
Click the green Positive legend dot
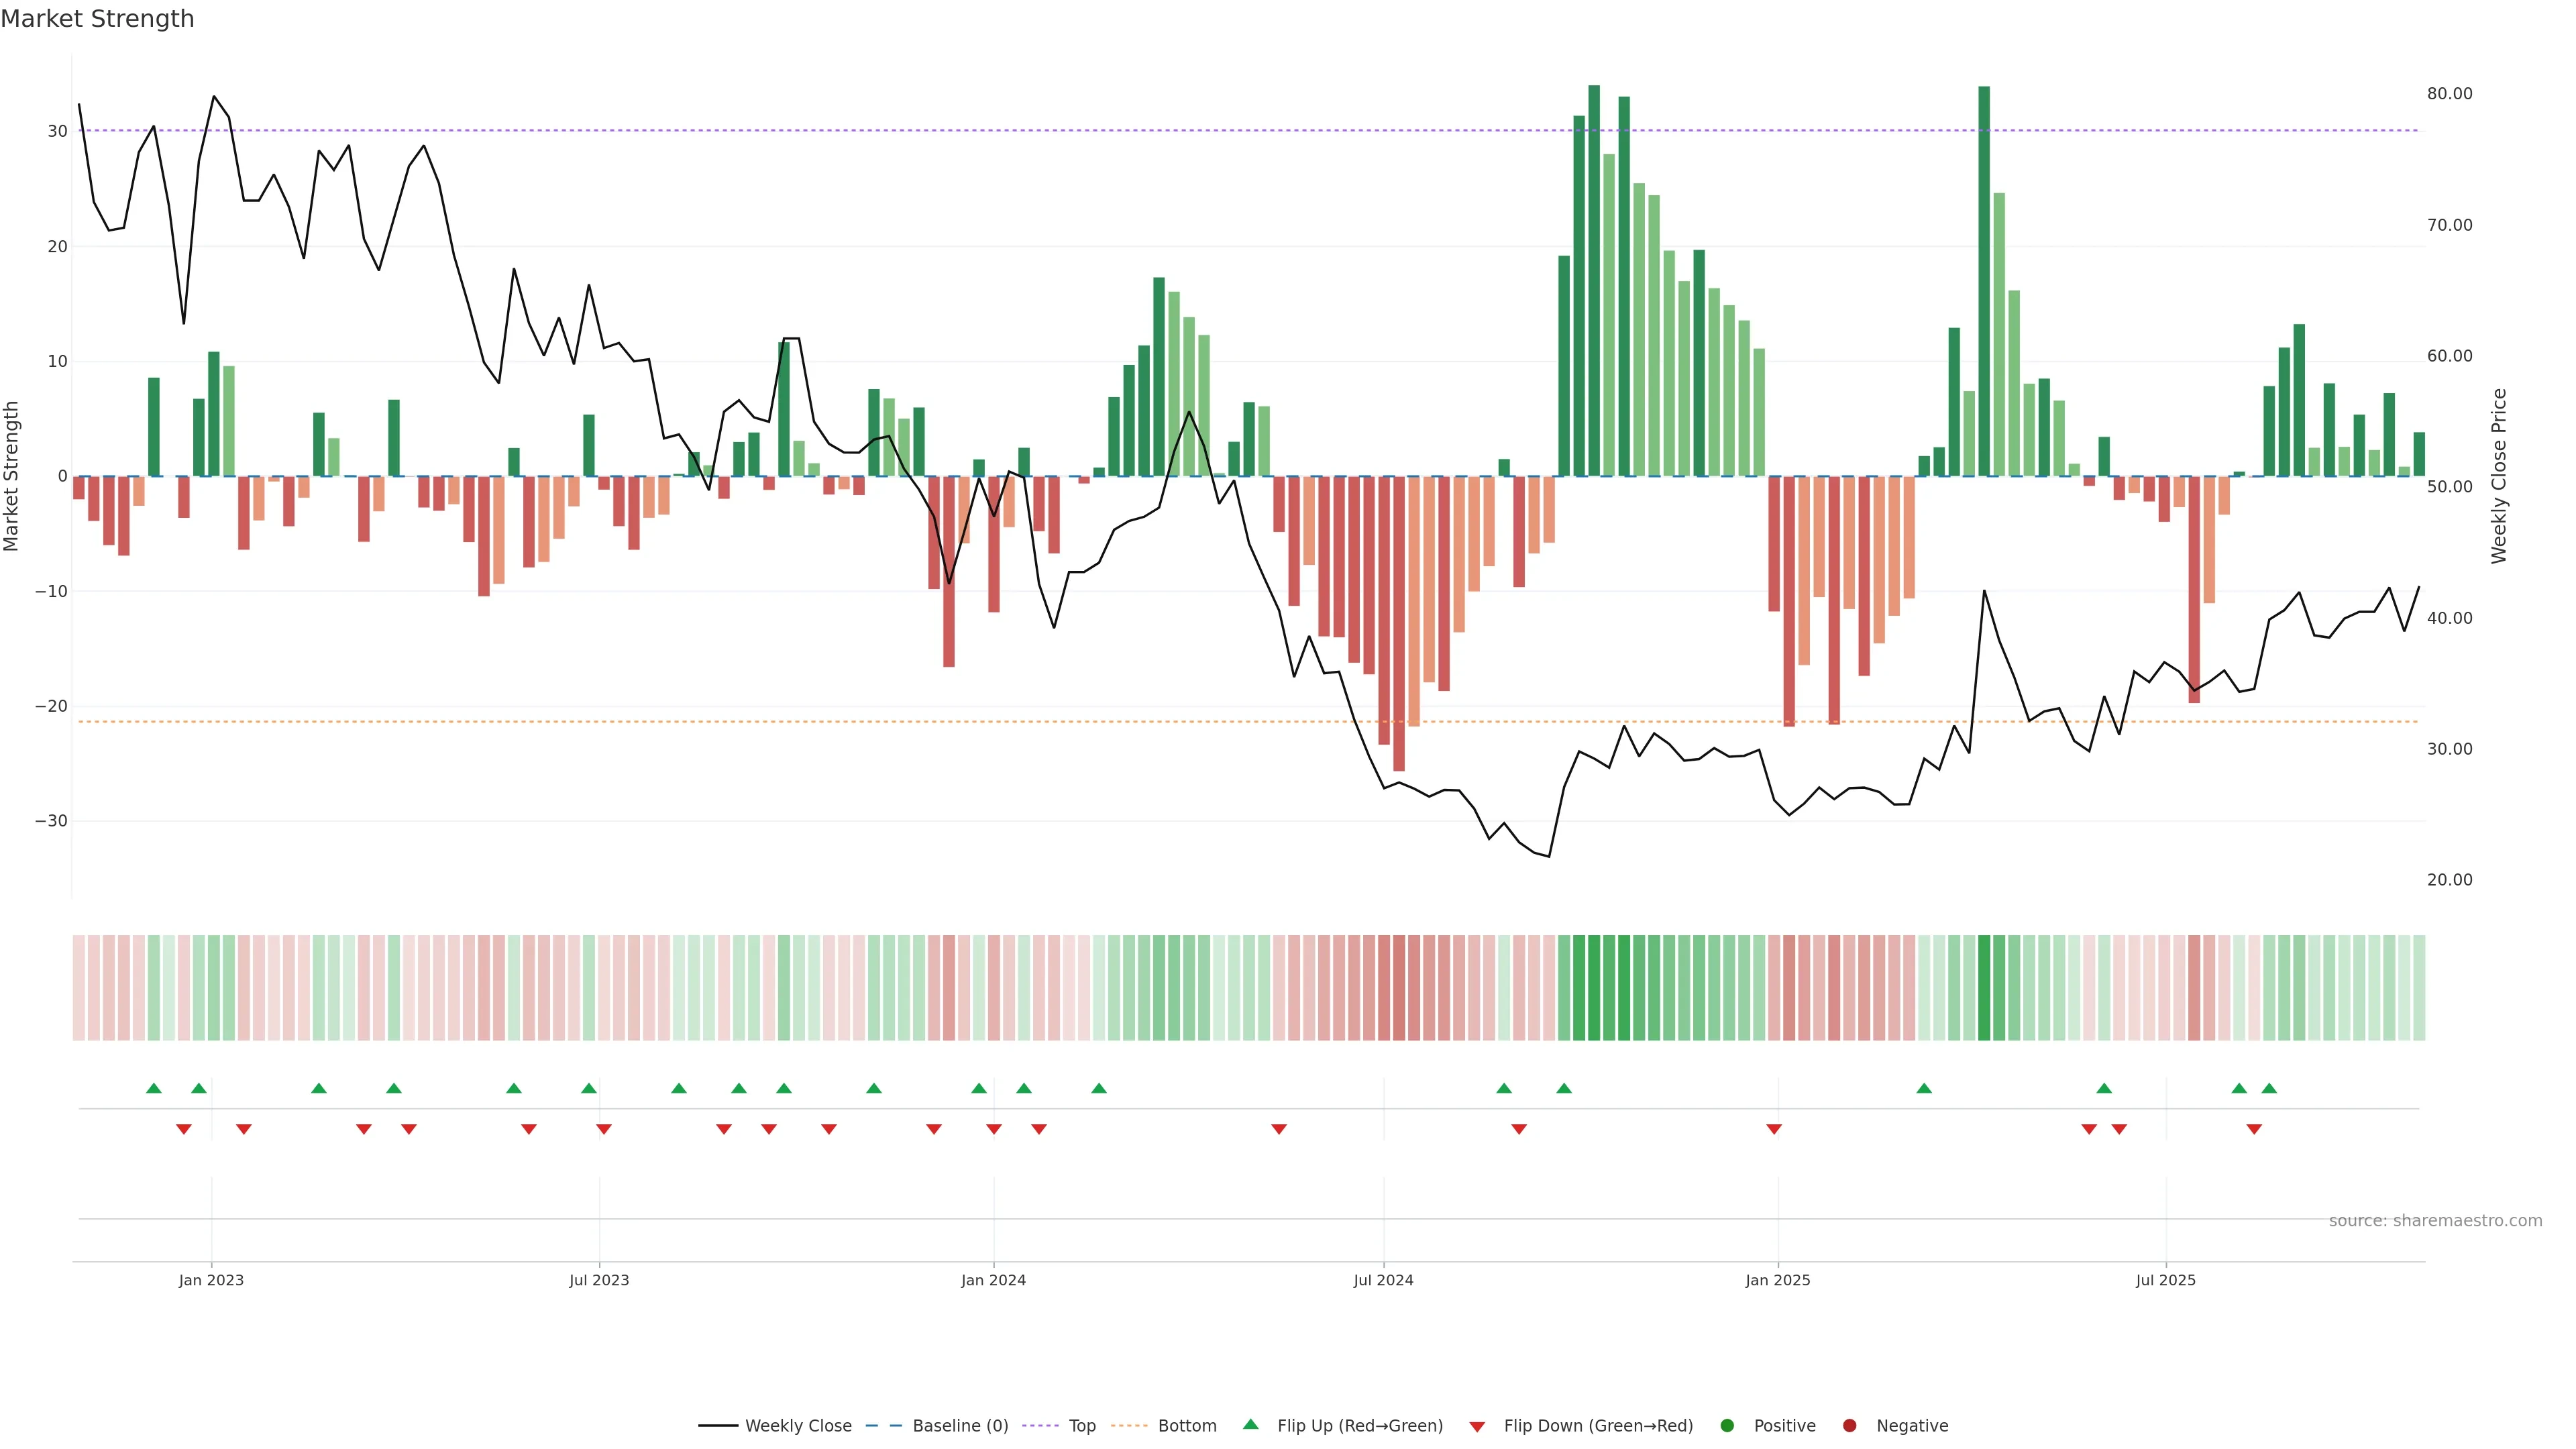coord(1727,1425)
